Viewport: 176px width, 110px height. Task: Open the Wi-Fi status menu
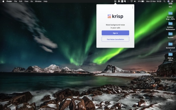[x=131, y=1]
